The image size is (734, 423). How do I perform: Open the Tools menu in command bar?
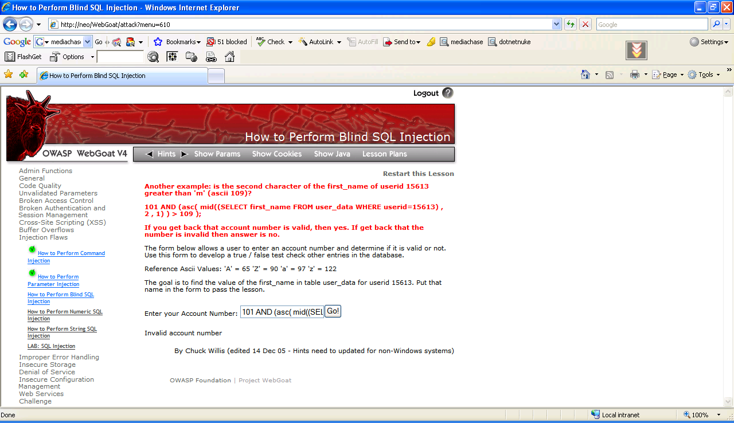pyautogui.click(x=705, y=75)
